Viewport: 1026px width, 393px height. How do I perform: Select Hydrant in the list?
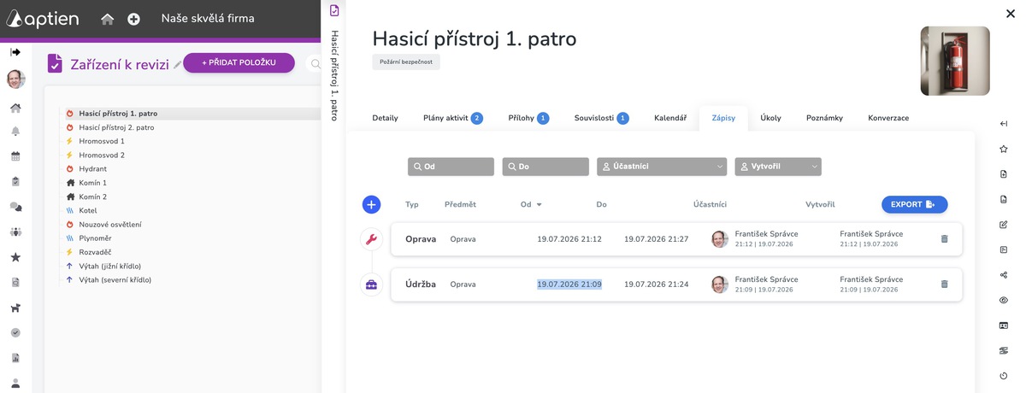92,169
